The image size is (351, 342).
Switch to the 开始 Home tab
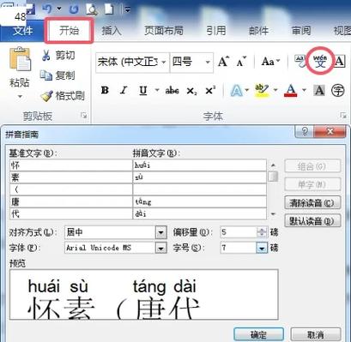[x=69, y=31]
